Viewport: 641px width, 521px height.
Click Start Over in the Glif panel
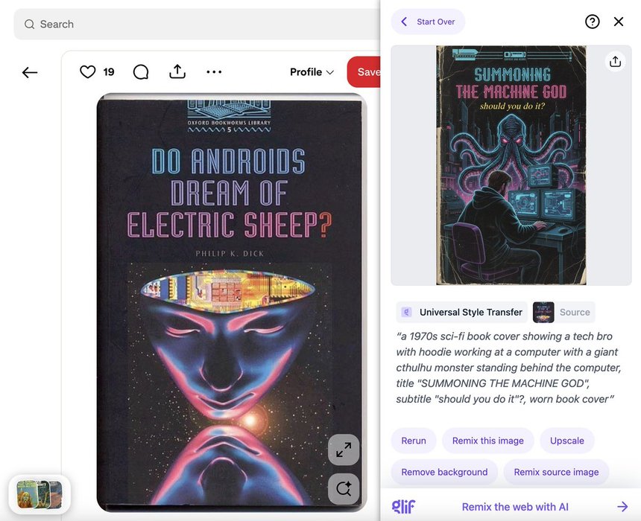click(x=428, y=22)
